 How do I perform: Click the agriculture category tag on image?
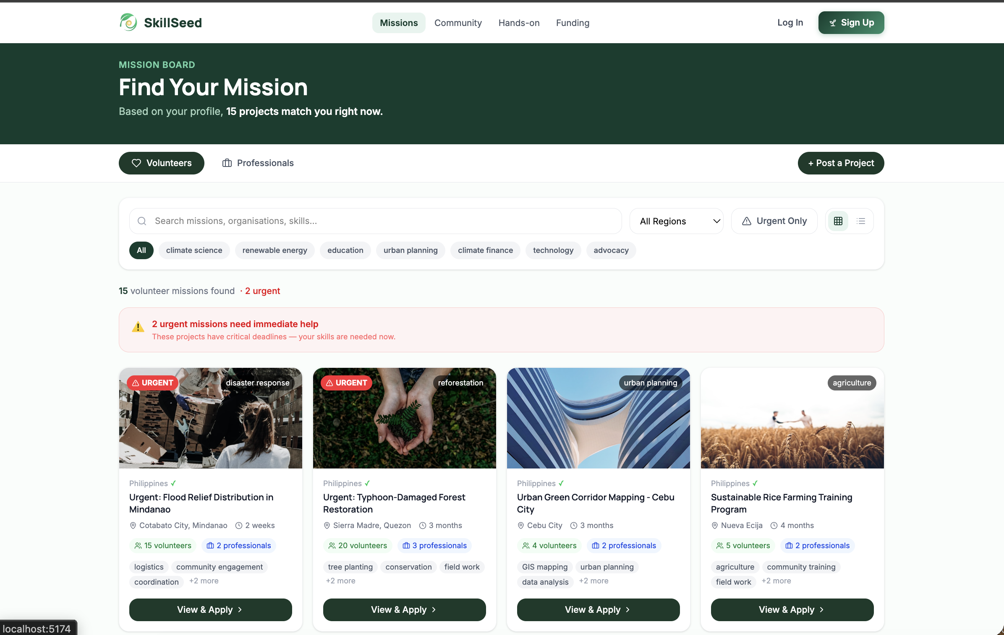[852, 383]
